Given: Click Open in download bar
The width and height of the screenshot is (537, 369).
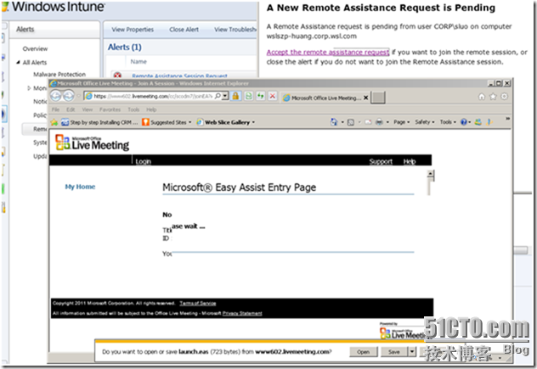Looking at the screenshot, I should [364, 351].
